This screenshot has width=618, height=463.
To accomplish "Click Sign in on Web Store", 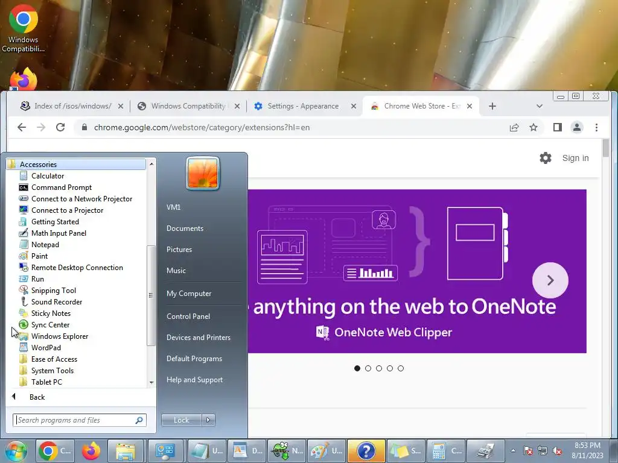I will click(575, 158).
